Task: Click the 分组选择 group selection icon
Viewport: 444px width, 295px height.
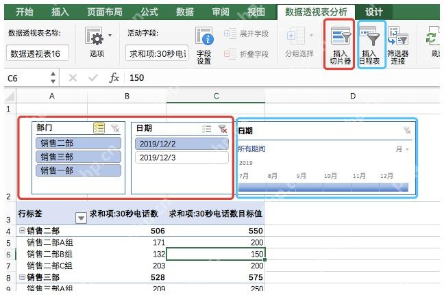Action: point(296,36)
